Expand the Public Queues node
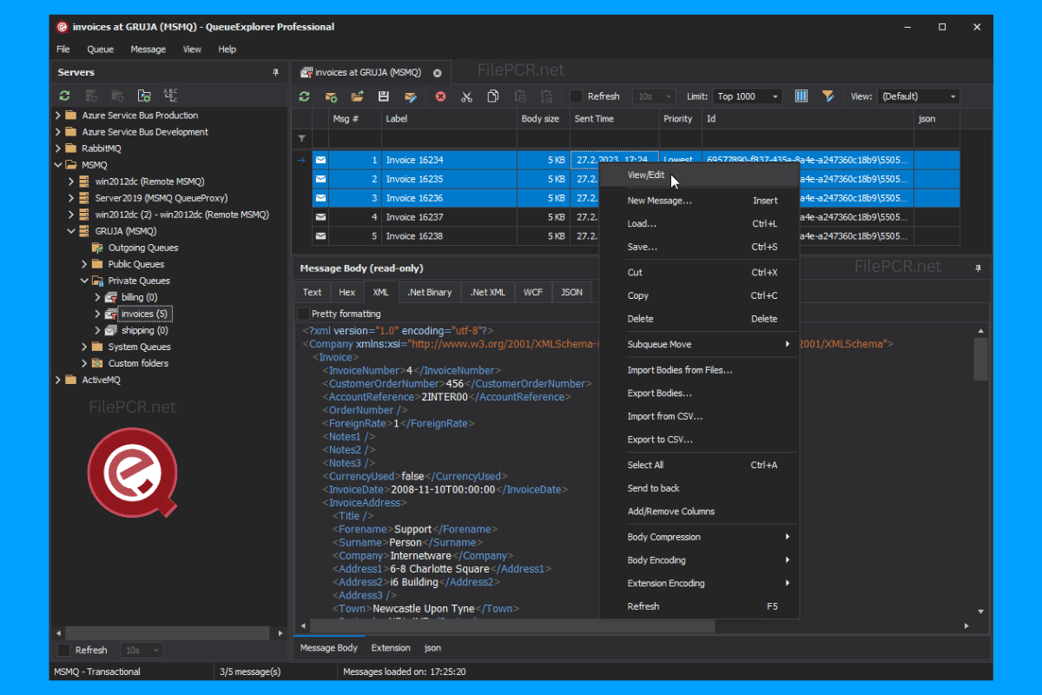Viewport: 1042px width, 695px height. point(84,264)
